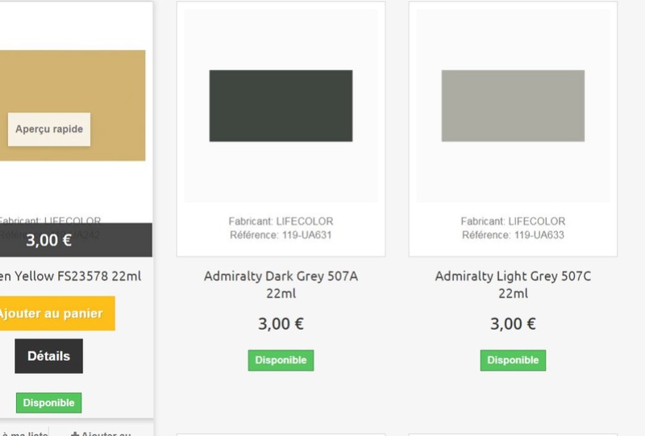The width and height of the screenshot is (645, 436).
Task: Click the 3,00 € price under Admiralty Light Grey
Action: (513, 324)
